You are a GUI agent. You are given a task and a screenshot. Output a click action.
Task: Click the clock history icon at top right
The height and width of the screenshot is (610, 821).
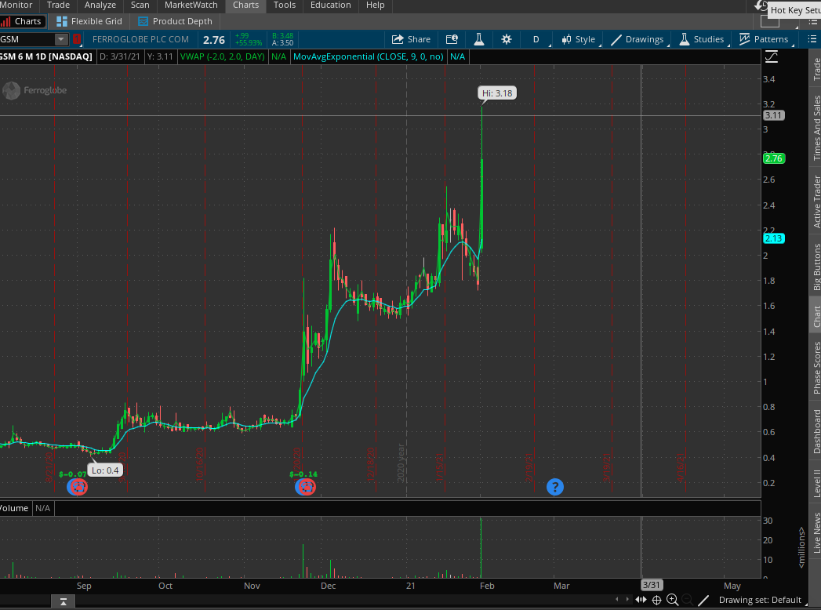761,5
